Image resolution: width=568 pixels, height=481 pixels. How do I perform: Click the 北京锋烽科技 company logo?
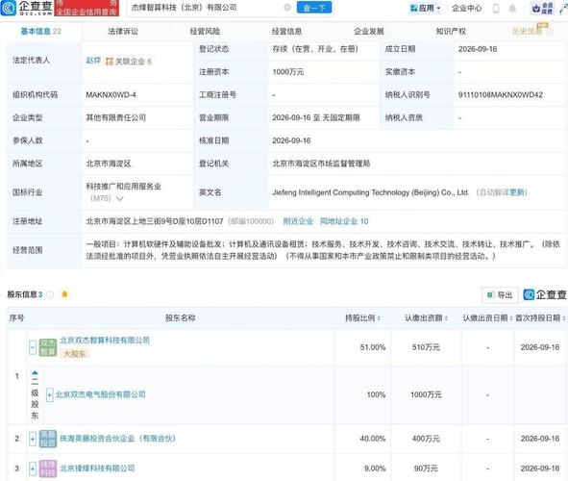point(48,468)
